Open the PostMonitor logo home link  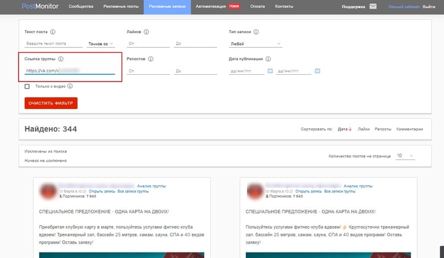[40, 6]
